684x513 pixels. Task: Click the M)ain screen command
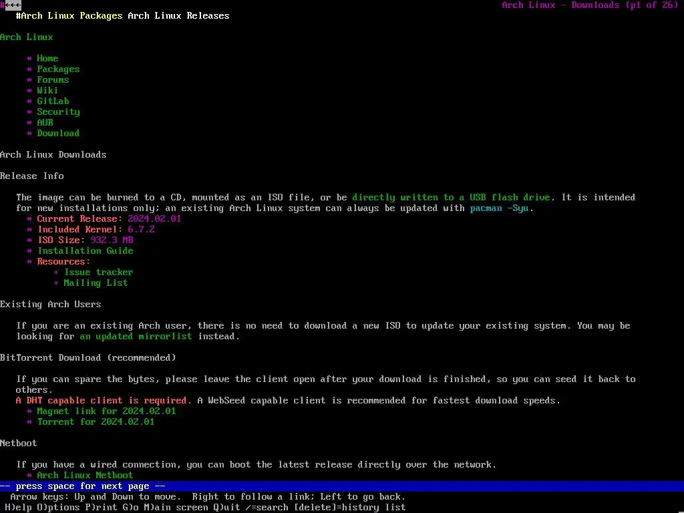click(176, 508)
